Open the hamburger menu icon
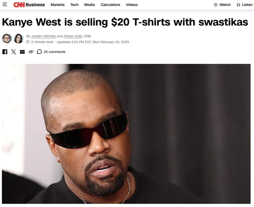 pyautogui.click(x=5, y=5)
